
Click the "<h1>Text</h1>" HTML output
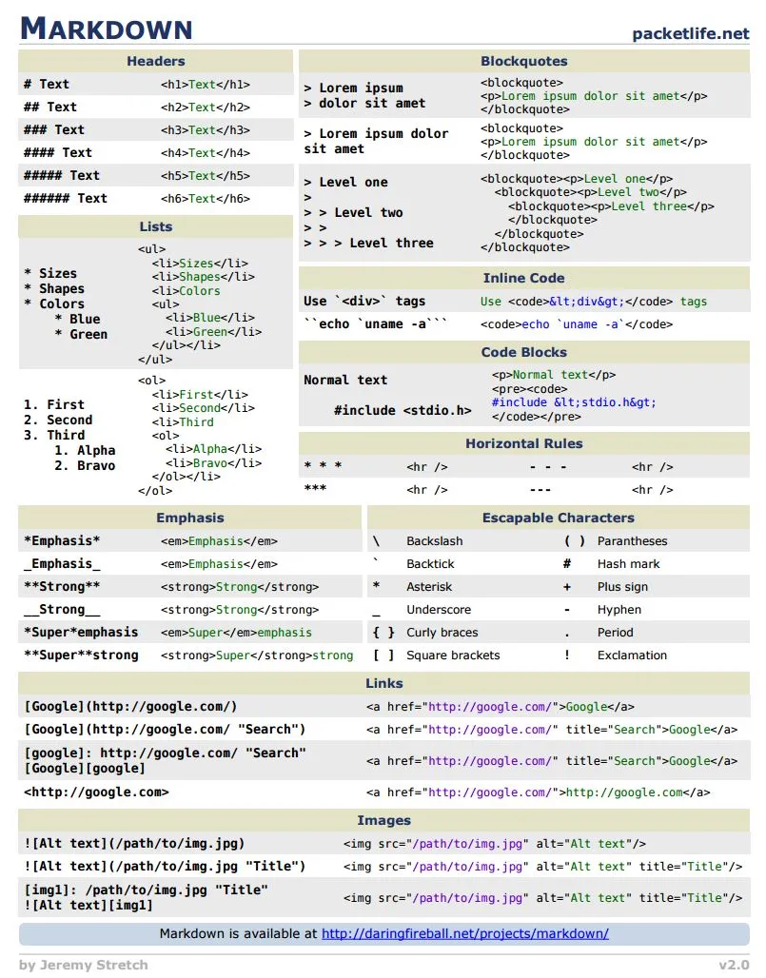[206, 85]
